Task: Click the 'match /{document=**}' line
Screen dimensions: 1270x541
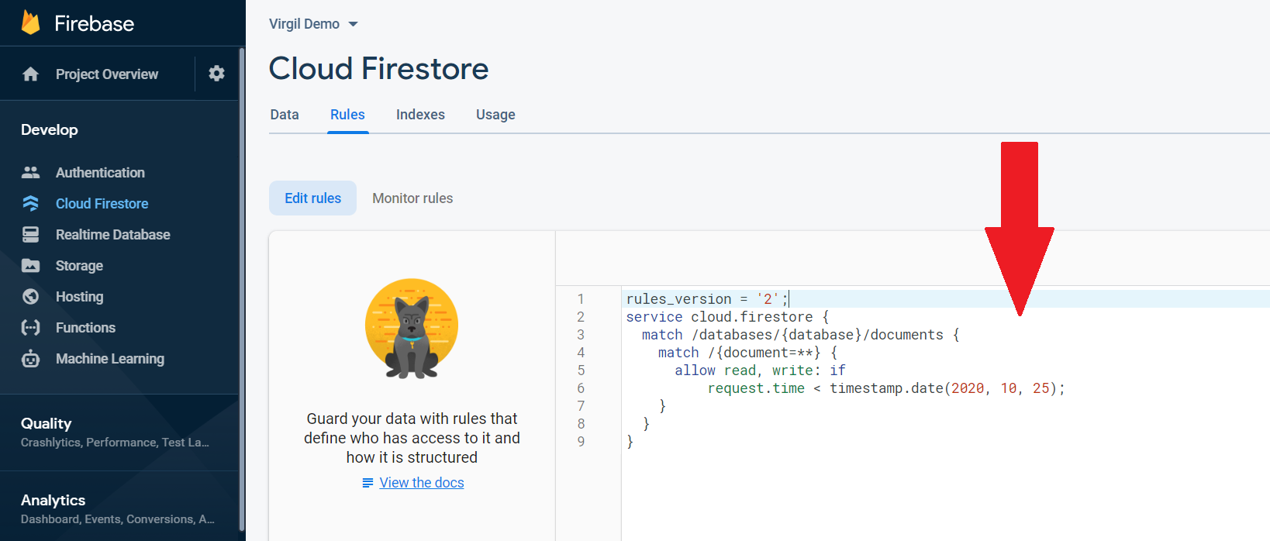Action: pyautogui.click(x=747, y=352)
